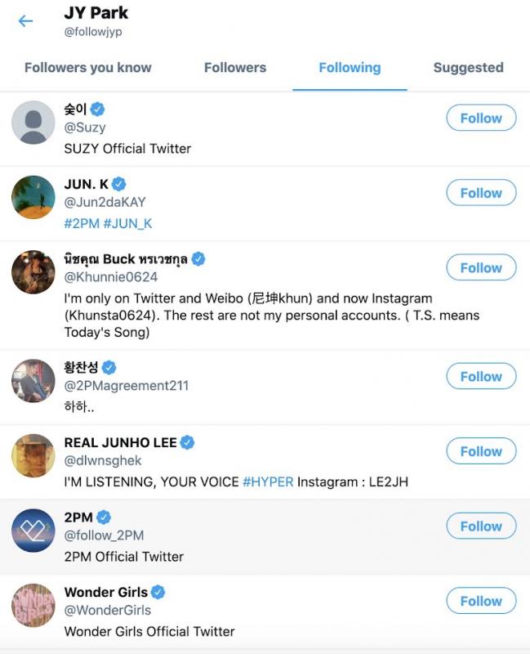Follow the Wonder Girls account
This screenshot has width=530, height=654.
[x=480, y=600]
